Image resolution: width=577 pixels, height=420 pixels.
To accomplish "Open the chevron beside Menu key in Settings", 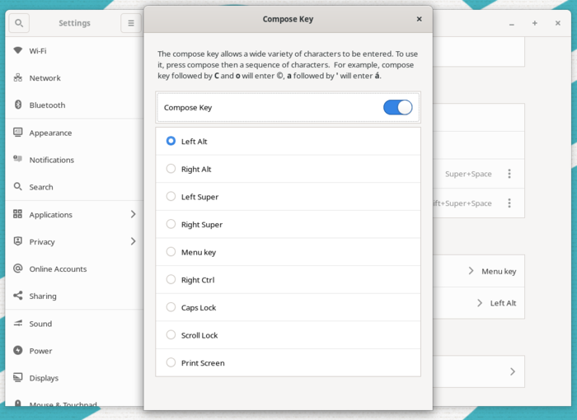I will [471, 271].
